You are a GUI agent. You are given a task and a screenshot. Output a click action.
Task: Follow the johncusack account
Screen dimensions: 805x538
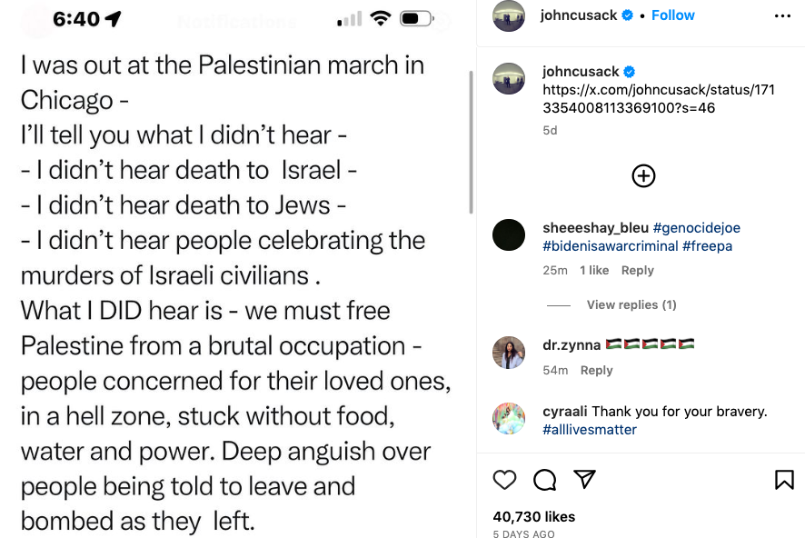point(673,15)
